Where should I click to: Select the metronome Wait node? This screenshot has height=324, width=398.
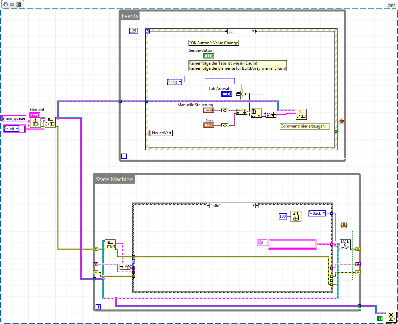click(x=296, y=216)
